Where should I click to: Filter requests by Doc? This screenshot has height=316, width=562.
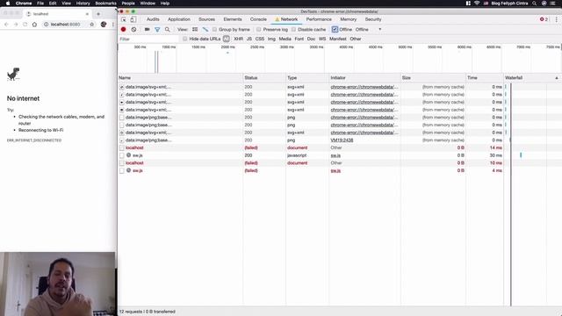click(x=311, y=39)
